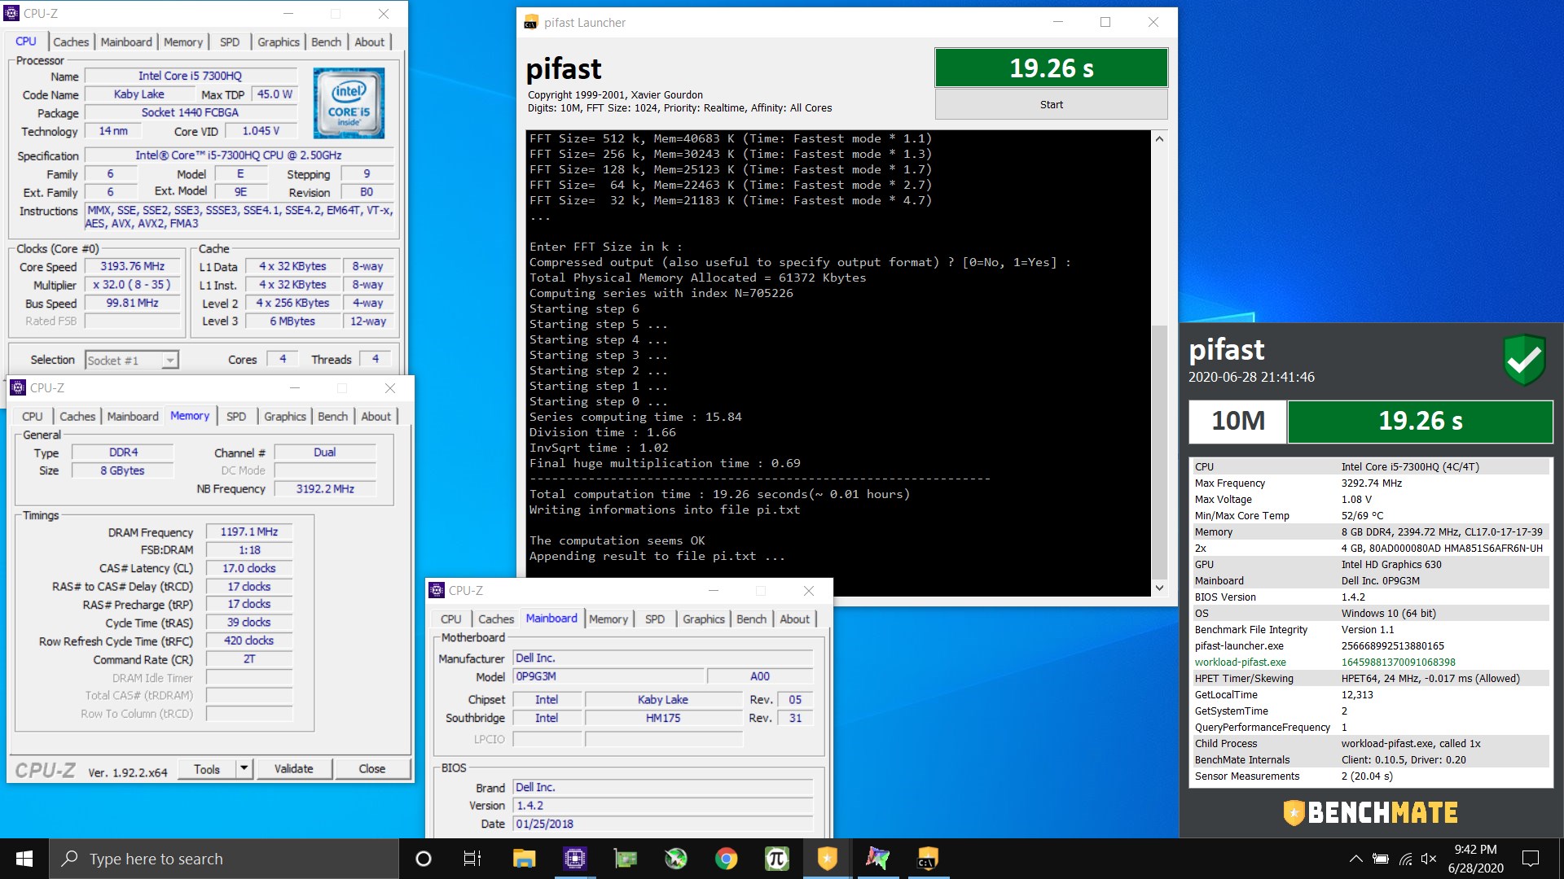Open Memory tab in top CPU-Z window
Image resolution: width=1564 pixels, height=879 pixels.
[x=183, y=42]
